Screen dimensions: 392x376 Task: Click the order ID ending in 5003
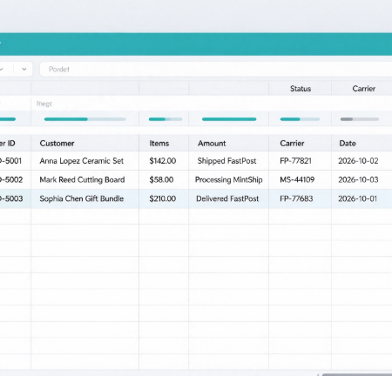point(11,198)
